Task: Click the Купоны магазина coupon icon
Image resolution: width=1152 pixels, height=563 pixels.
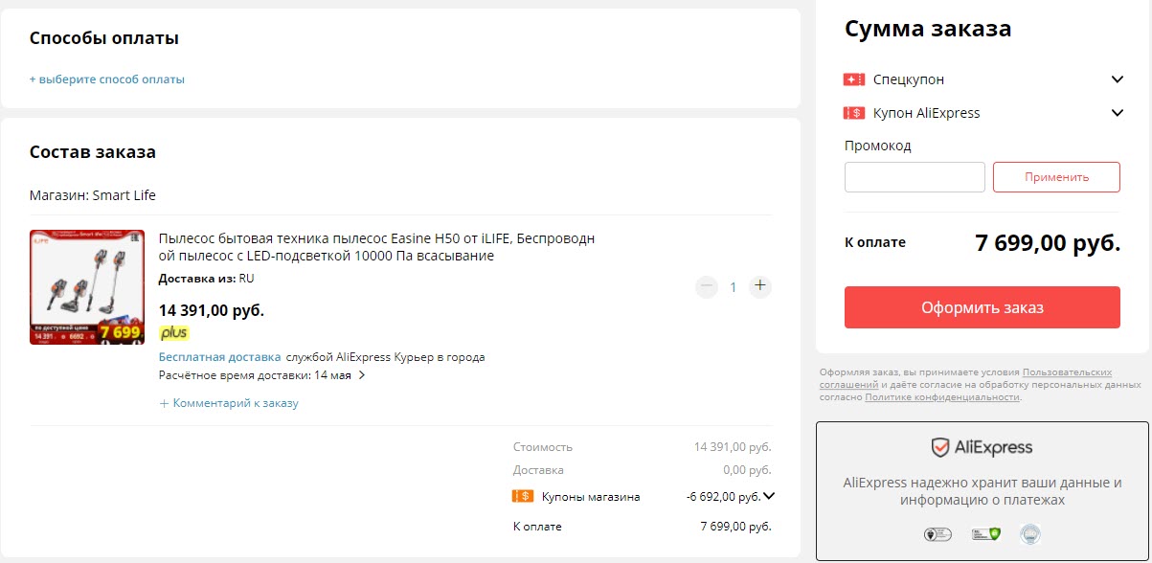Action: 522,495
